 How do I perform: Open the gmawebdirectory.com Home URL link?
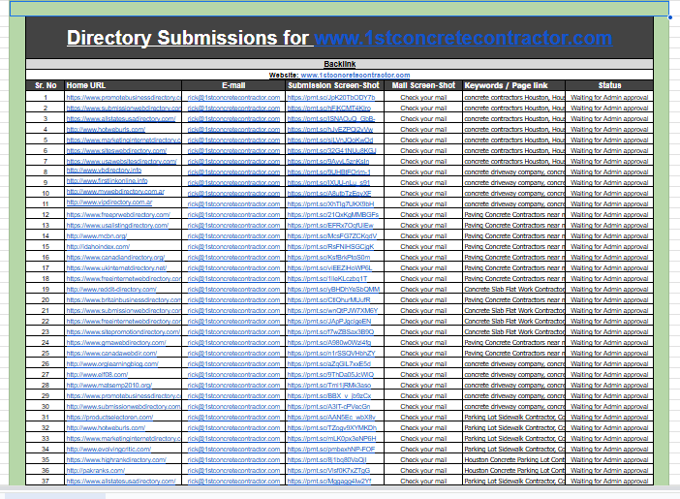116,342
